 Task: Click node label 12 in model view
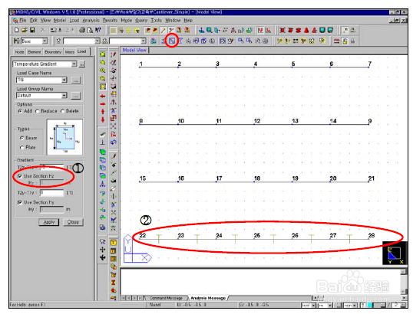257,121
